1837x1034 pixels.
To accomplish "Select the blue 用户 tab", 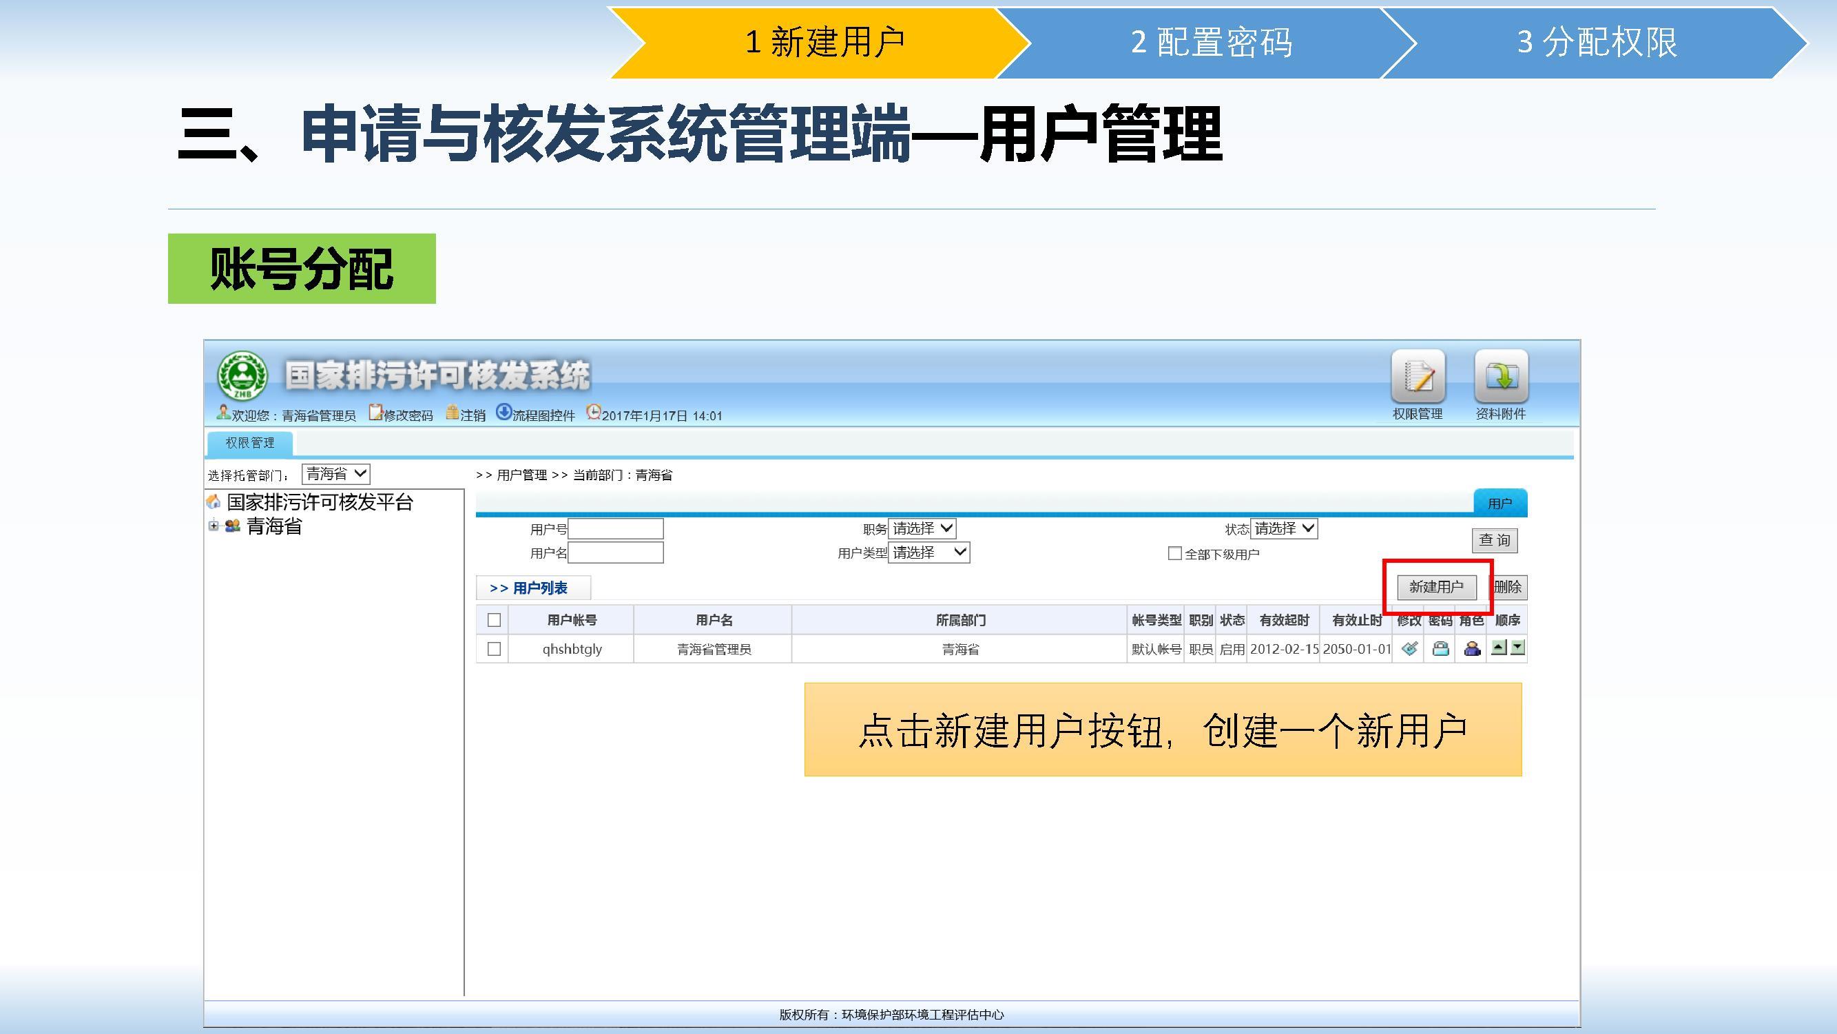I will (x=1499, y=504).
